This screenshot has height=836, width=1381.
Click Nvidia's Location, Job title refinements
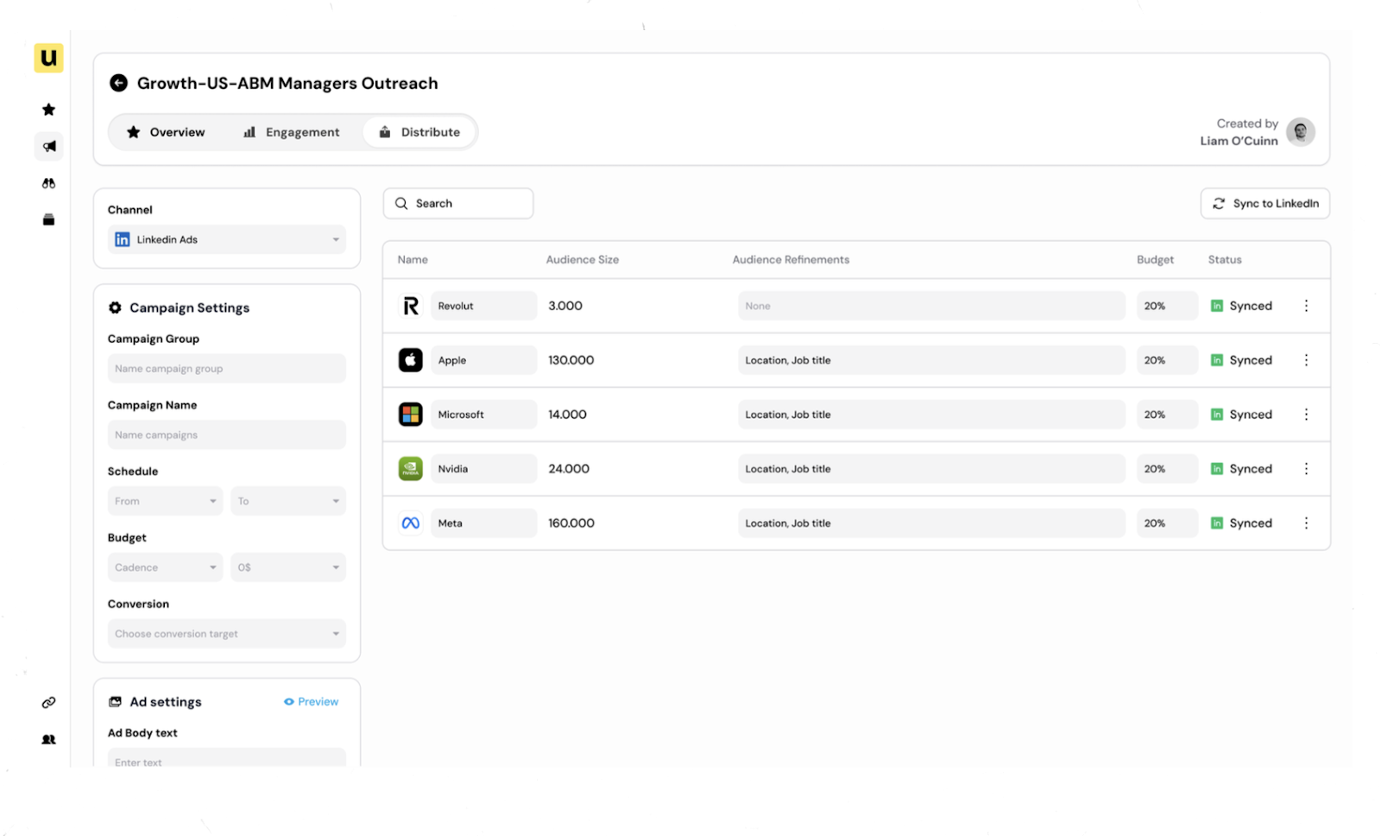[x=931, y=469]
